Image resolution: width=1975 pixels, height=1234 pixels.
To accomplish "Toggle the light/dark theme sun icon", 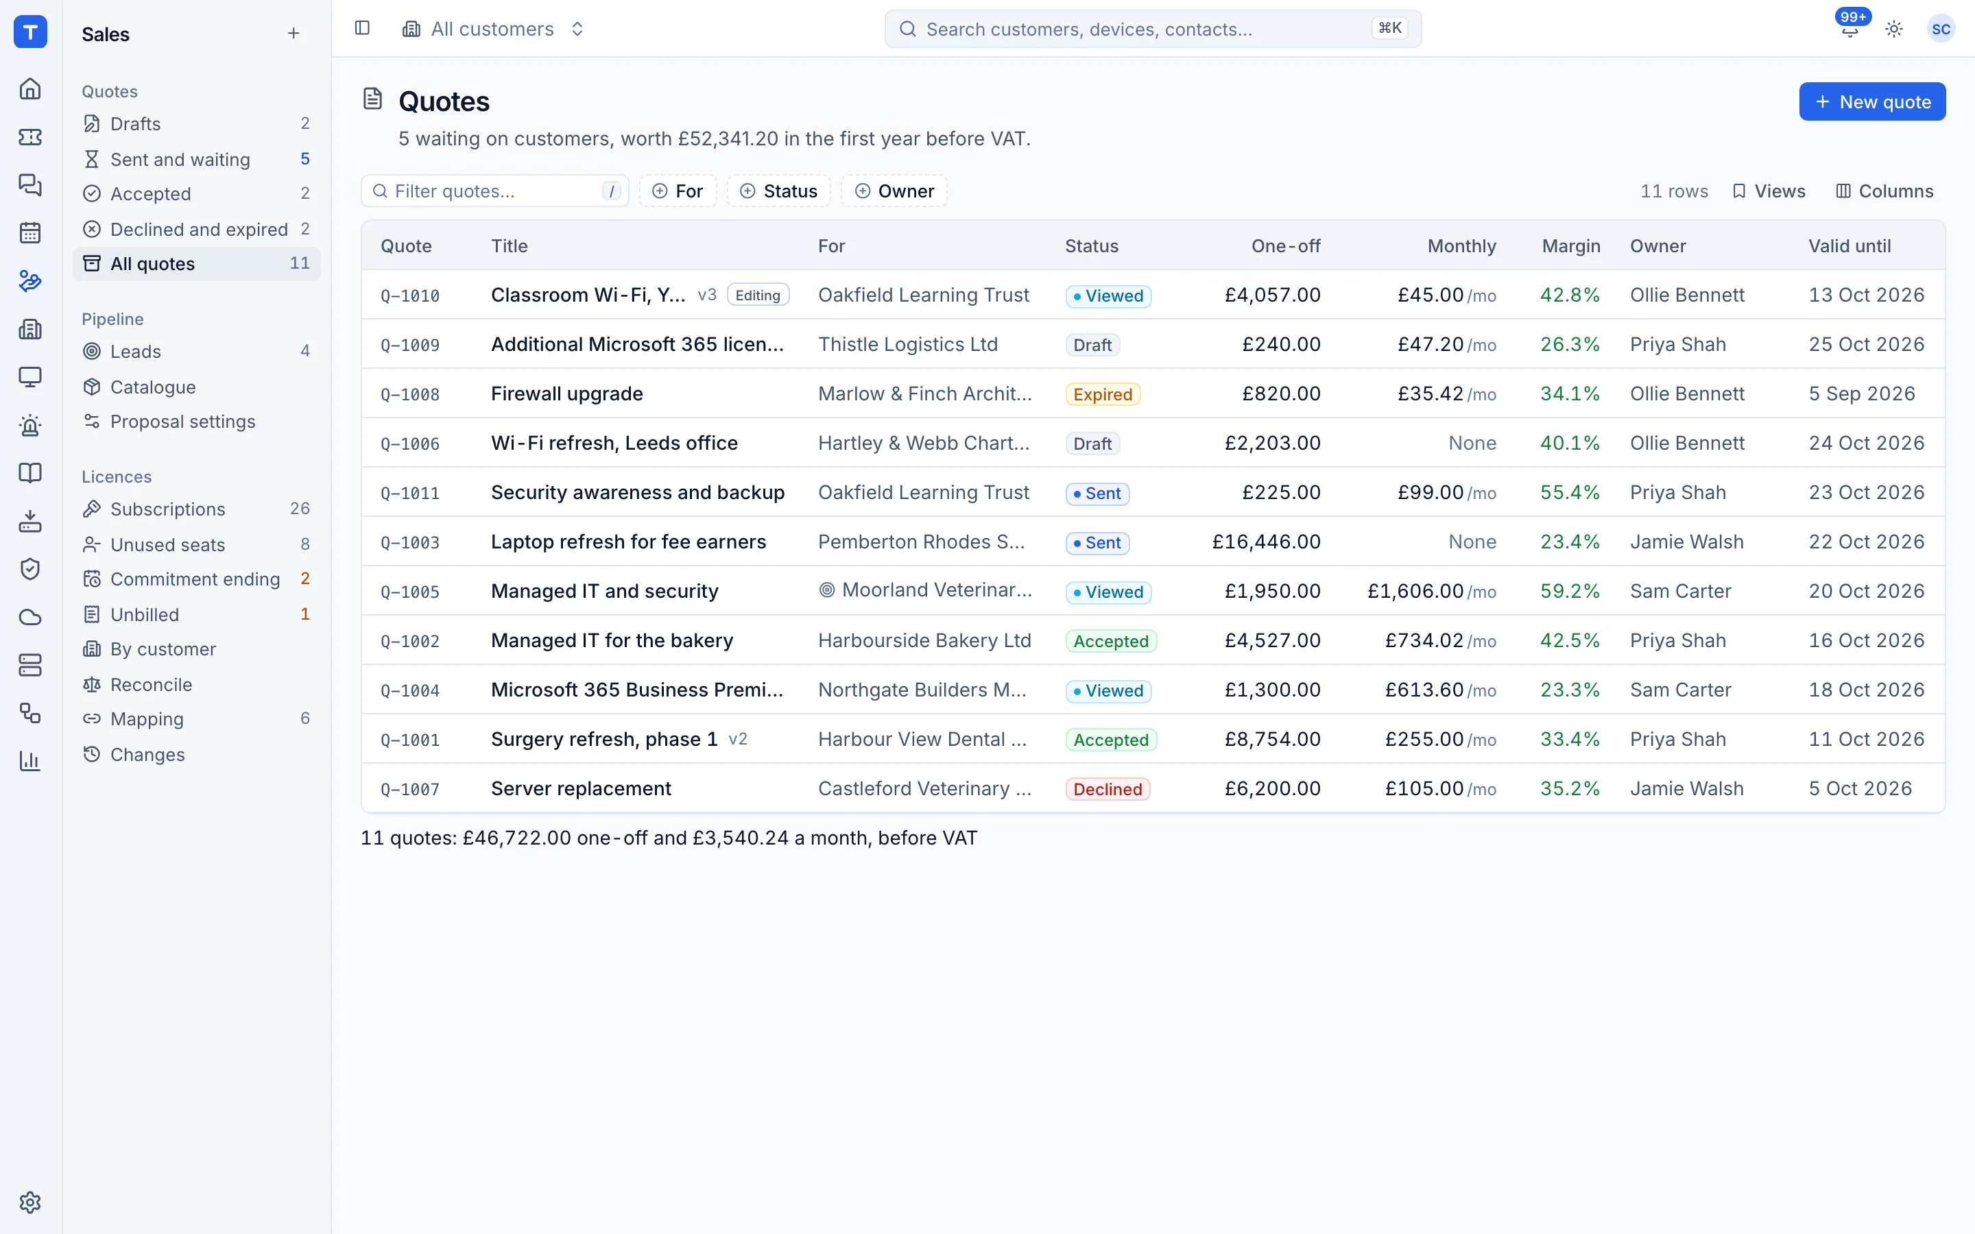I will click(x=1894, y=29).
